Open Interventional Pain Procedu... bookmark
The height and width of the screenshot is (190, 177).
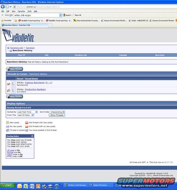[x=86, y=21]
